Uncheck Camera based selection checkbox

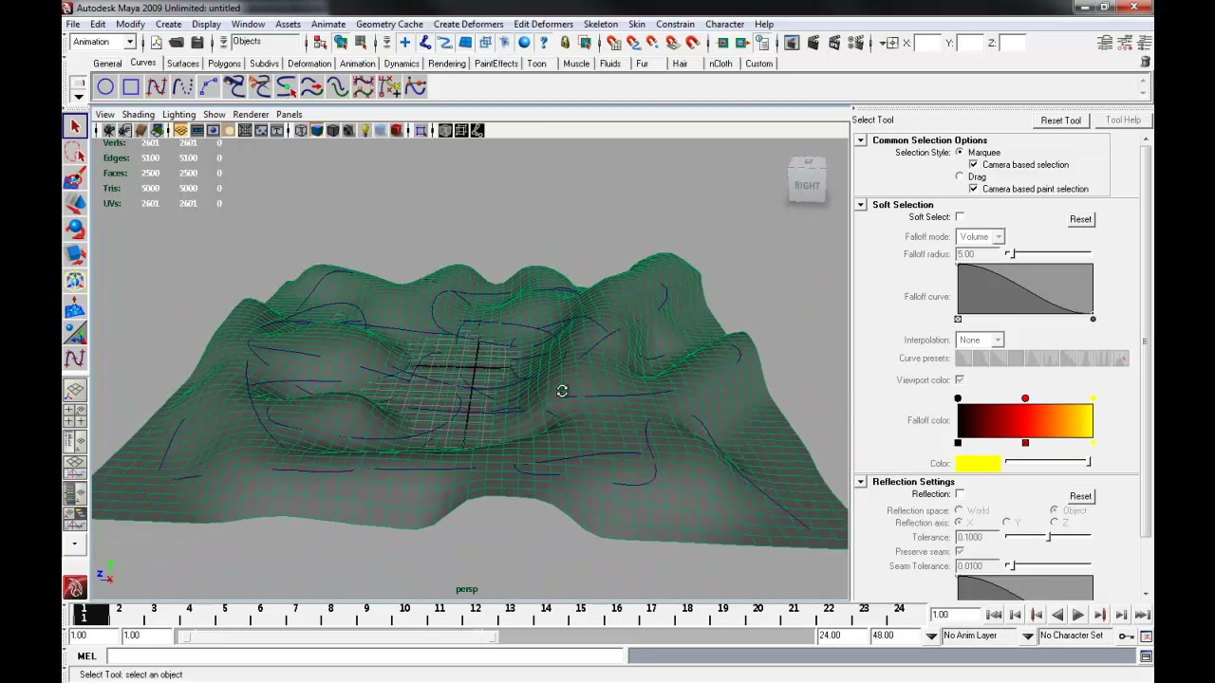tap(973, 164)
